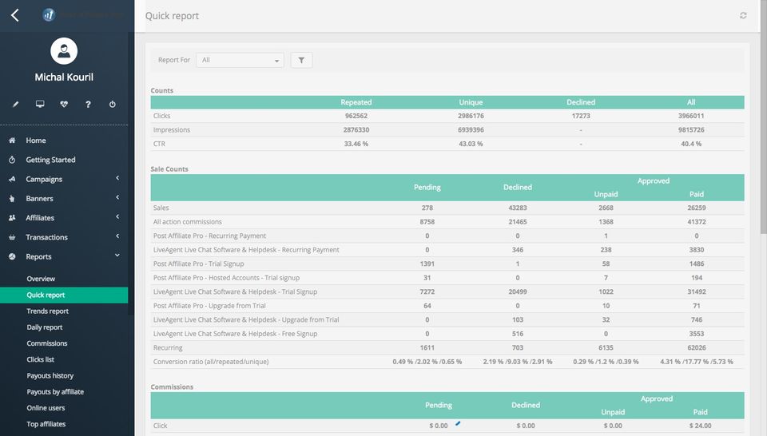This screenshot has width=767, height=436.
Task: Click the Repeated column header in Counts
Action: click(x=356, y=102)
